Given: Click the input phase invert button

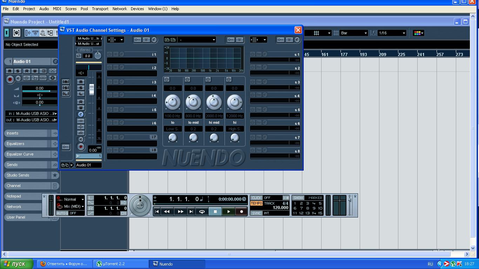Looking at the screenshot, I should point(79,56).
